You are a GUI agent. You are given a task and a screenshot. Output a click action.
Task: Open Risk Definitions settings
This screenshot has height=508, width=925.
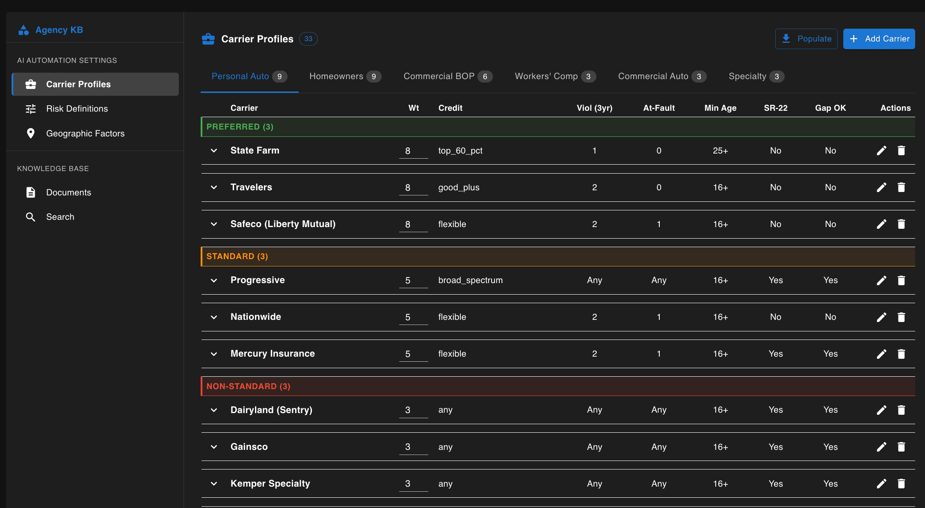(95, 109)
